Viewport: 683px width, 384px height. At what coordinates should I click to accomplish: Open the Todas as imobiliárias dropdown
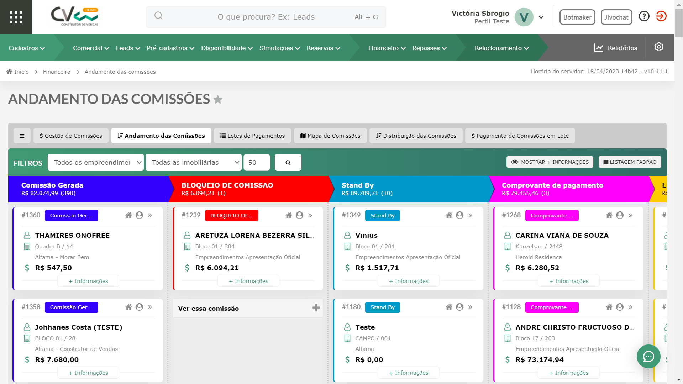pos(193,162)
